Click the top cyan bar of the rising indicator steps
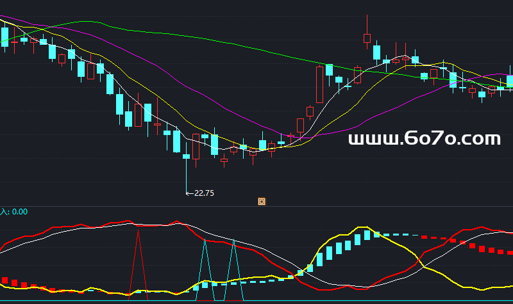The image size is (513, 304). click(367, 235)
